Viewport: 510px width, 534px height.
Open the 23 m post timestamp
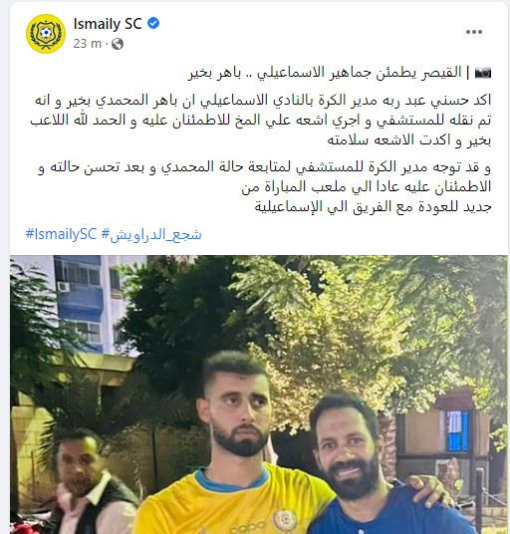tap(87, 44)
